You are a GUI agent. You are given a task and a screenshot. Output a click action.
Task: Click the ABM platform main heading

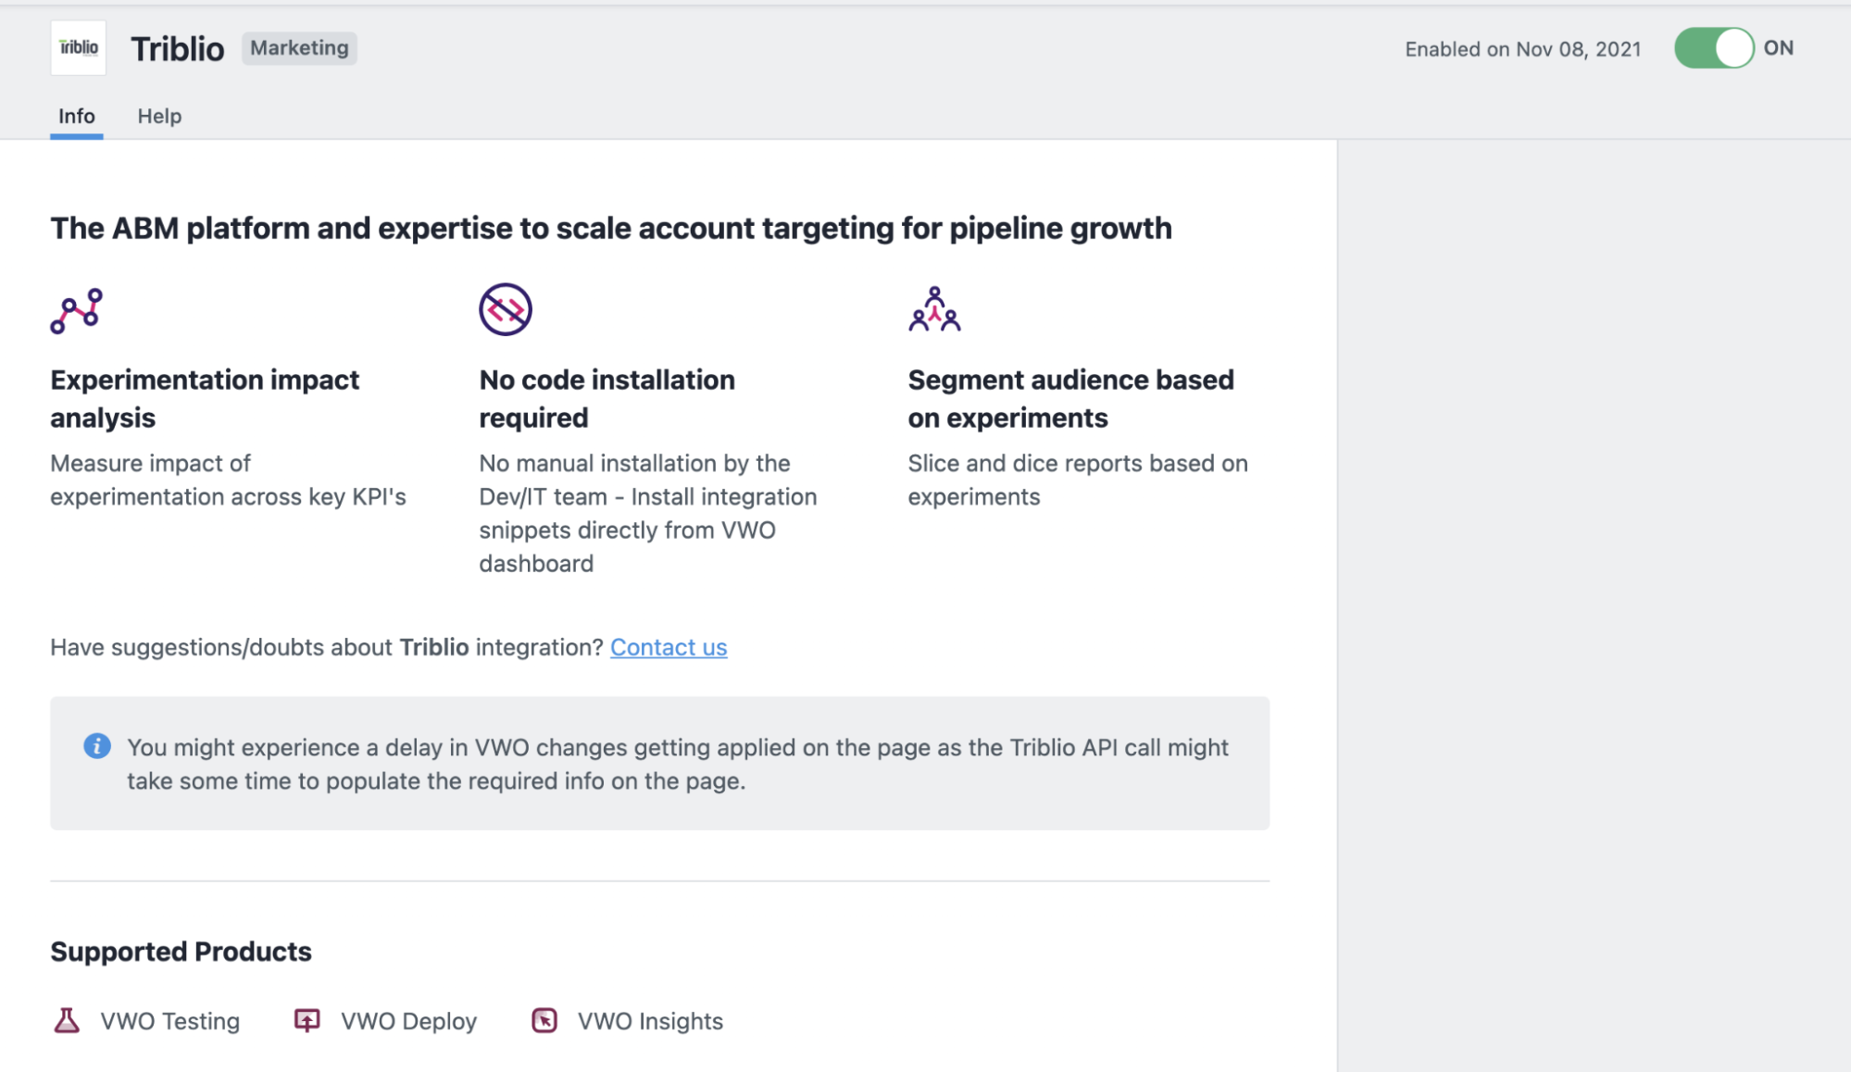[x=611, y=228]
